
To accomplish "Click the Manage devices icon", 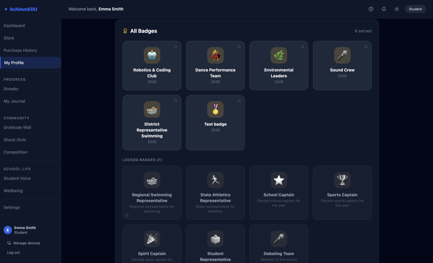I will [9, 243].
